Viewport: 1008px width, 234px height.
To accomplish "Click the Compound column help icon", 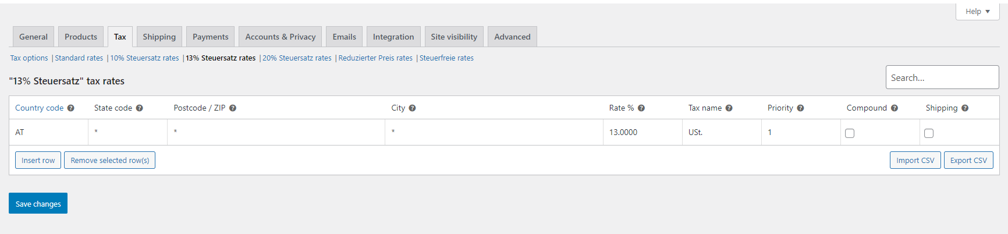I will (895, 108).
